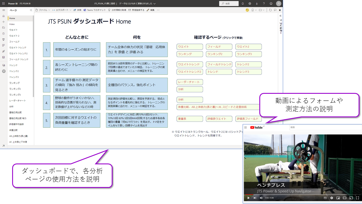Click the ウエイトトレンド navigation button
Image resolution: width=362 pixels, height=204 pixels.
tap(189, 64)
